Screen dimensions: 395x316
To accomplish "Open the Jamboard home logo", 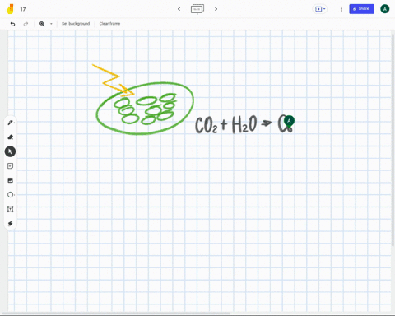I will (x=10, y=9).
